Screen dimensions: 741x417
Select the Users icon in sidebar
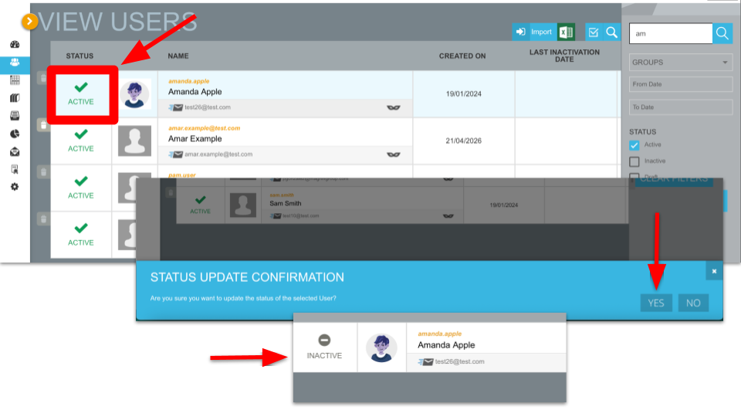tap(15, 63)
